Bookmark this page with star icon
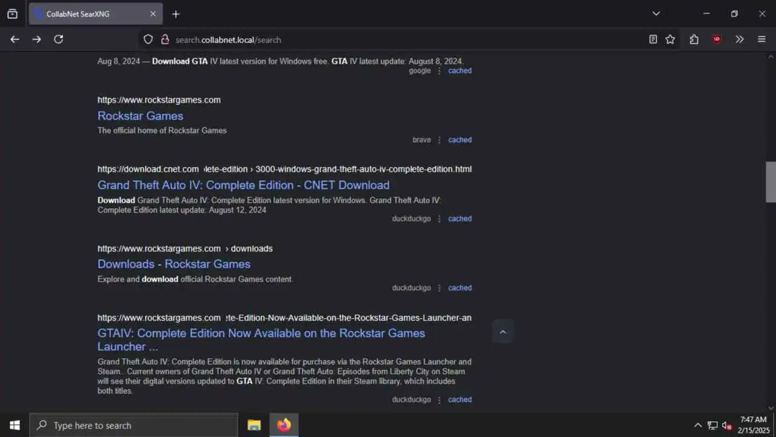776x437 pixels. 670,39
